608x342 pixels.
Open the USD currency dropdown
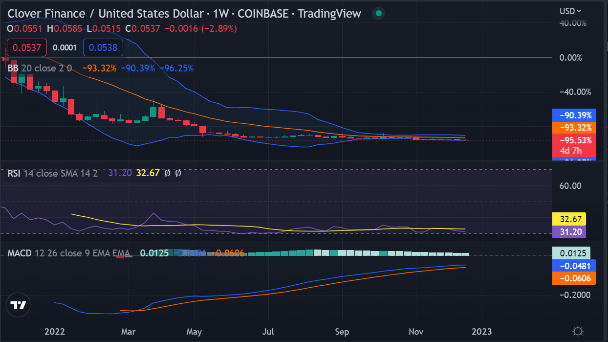pos(570,10)
